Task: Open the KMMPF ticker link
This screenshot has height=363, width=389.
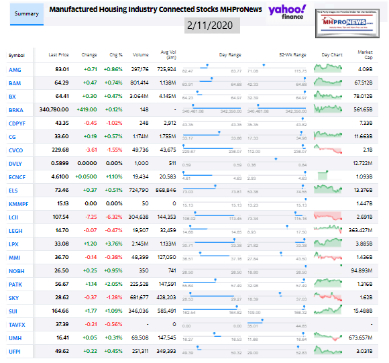Action: pos(19,204)
